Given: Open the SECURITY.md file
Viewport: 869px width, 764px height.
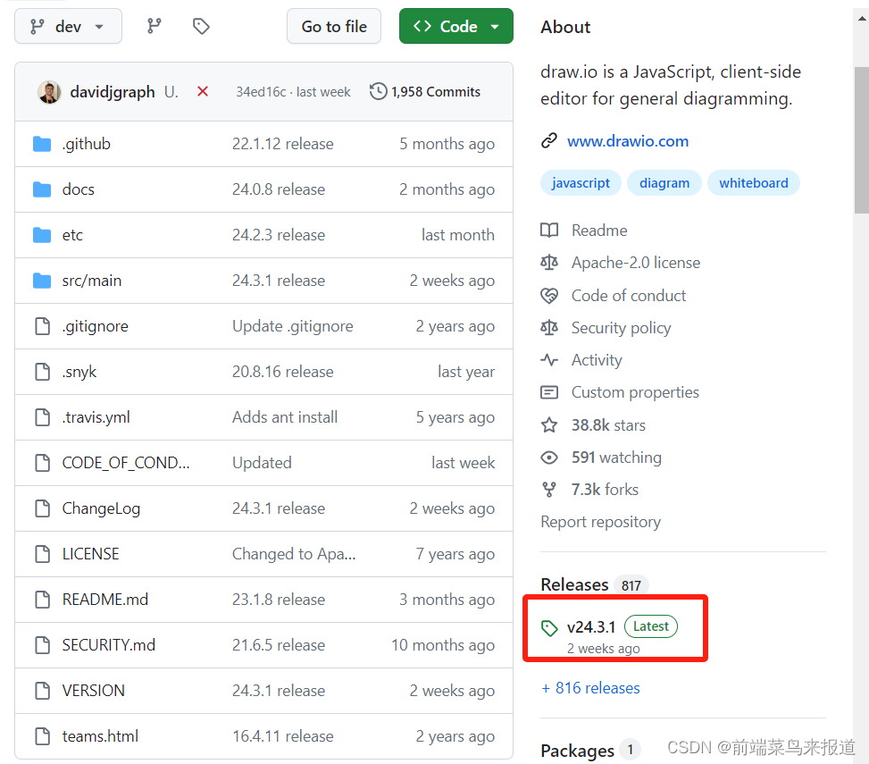Looking at the screenshot, I should coord(109,645).
